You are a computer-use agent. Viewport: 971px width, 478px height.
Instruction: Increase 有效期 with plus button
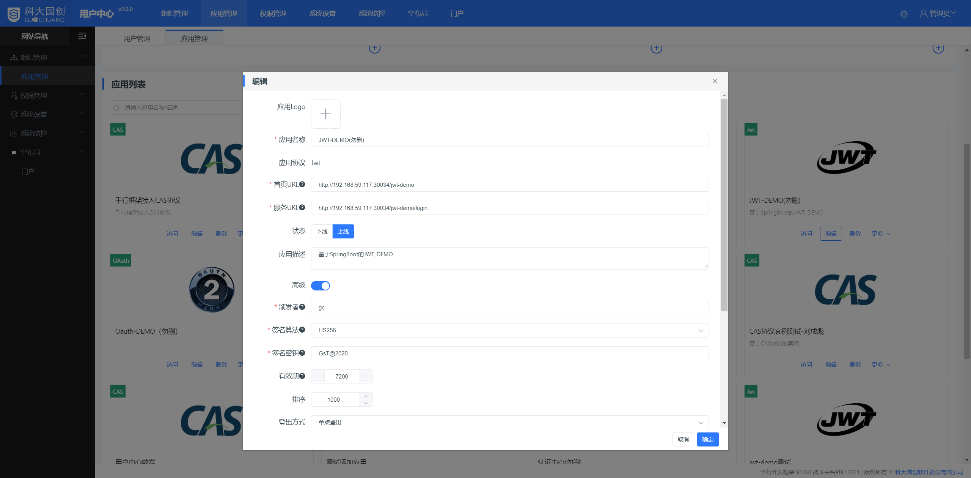366,376
